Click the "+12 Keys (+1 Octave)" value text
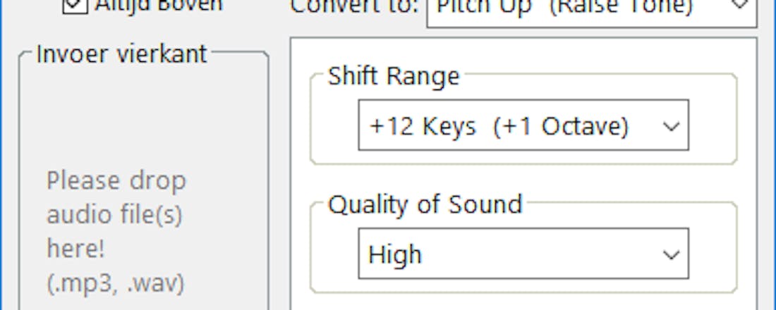776x310 pixels. [x=498, y=127]
